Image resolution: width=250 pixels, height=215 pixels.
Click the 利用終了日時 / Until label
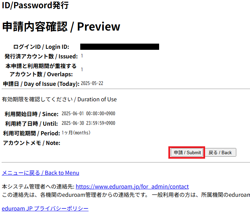click(32, 124)
